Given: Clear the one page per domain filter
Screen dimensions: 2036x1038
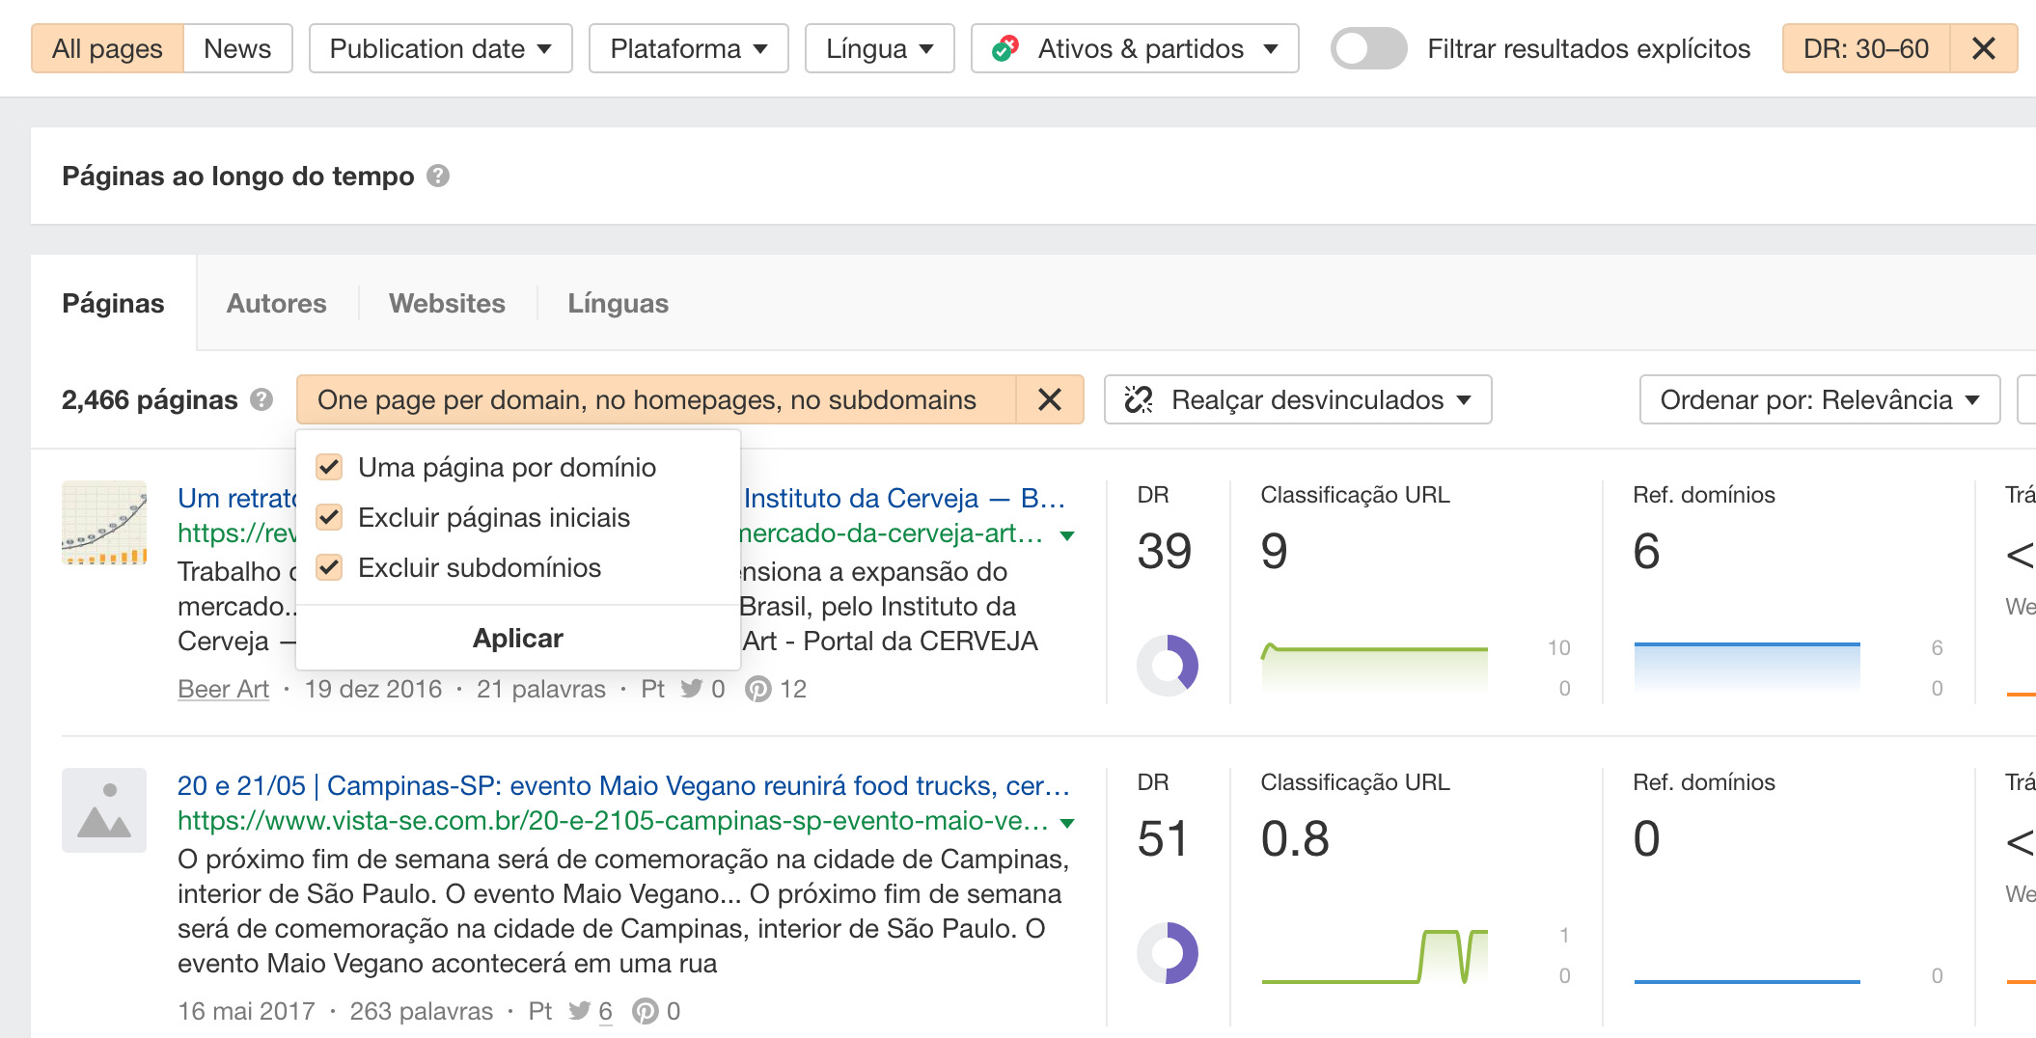Looking at the screenshot, I should click(x=1049, y=399).
